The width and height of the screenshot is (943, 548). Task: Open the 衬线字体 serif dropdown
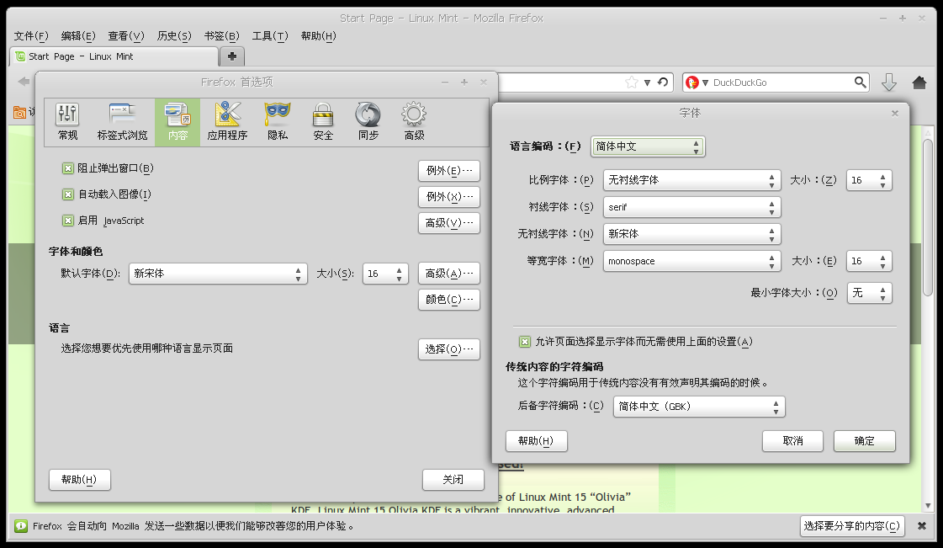click(691, 207)
